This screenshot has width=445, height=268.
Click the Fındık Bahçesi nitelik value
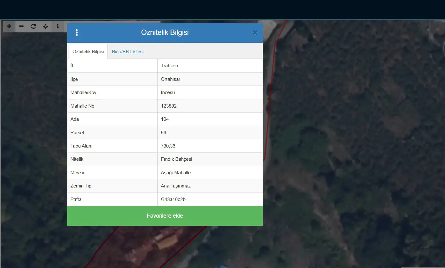pos(176,159)
